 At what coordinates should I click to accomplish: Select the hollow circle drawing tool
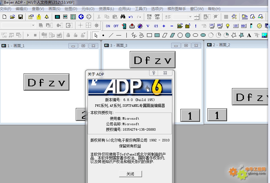coord(180,35)
